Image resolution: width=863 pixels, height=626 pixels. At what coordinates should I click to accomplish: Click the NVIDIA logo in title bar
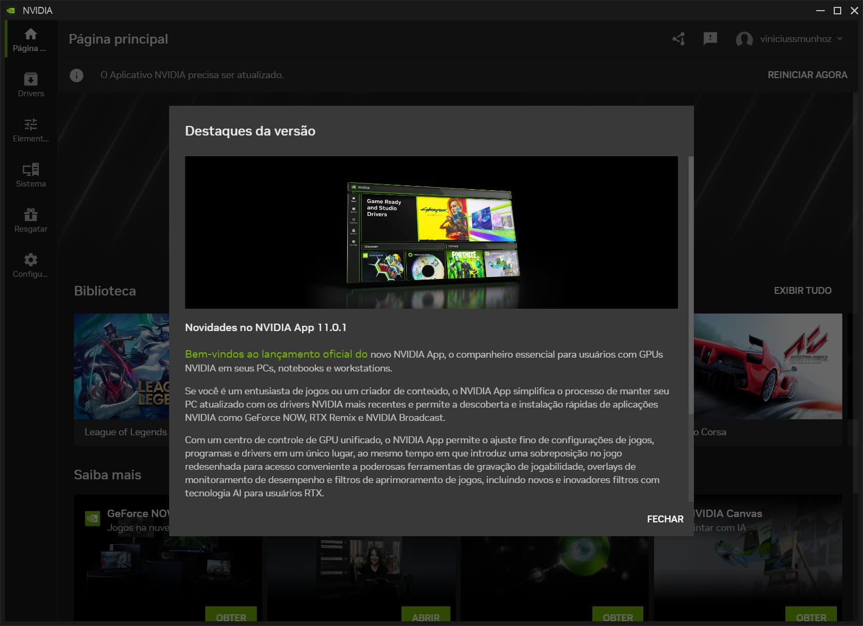tap(11, 10)
